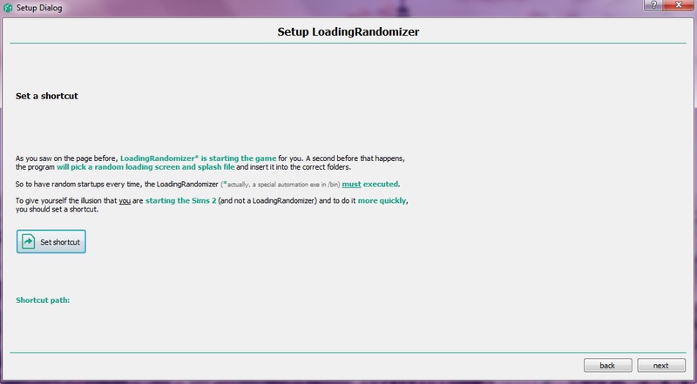697x384 pixels.
Task: Return to the previous page with back
Action: coord(607,365)
